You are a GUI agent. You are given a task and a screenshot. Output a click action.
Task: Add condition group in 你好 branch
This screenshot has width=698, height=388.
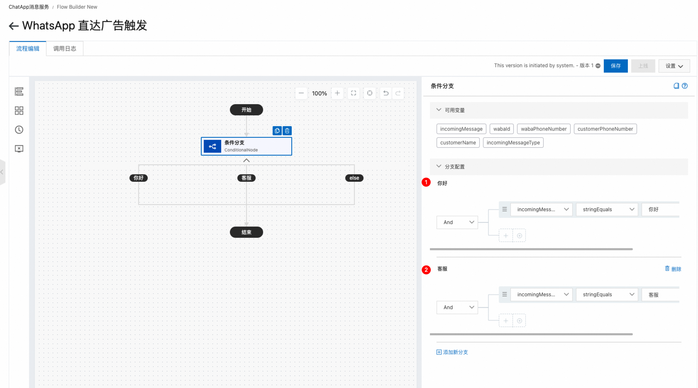pyautogui.click(x=520, y=236)
